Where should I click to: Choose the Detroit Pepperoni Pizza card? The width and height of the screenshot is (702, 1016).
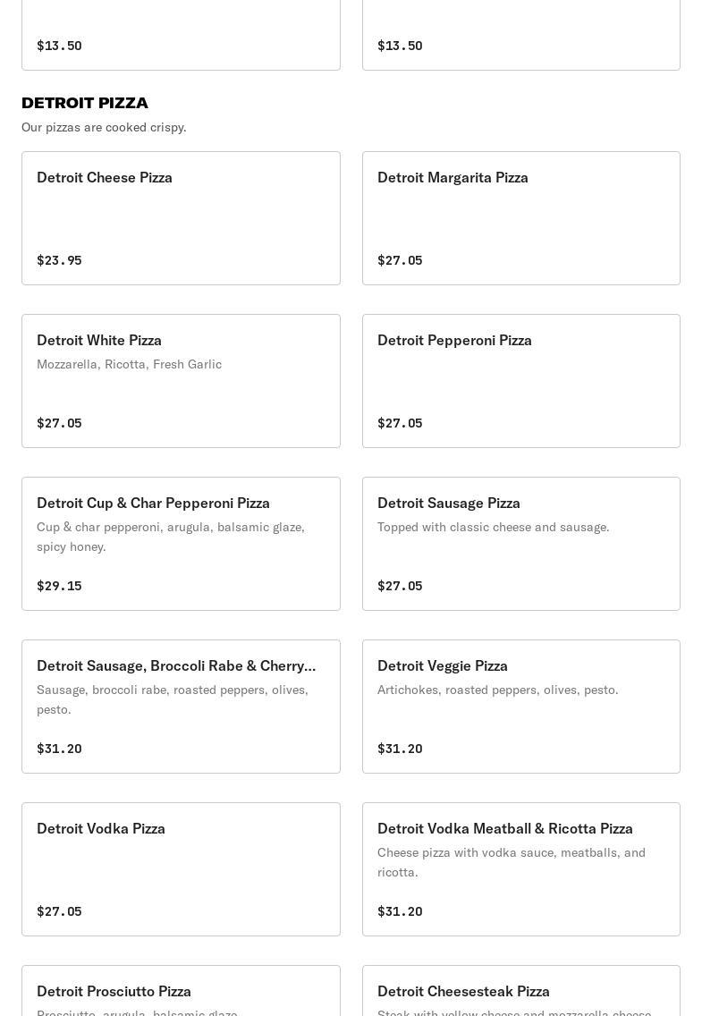(521, 381)
